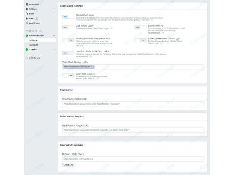This screenshot has width=234, height=175.
Task: Click the Activity Log list icon
Action: [x=27, y=58]
